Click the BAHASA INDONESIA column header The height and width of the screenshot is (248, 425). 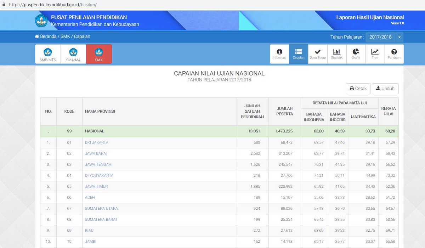coord(314,117)
